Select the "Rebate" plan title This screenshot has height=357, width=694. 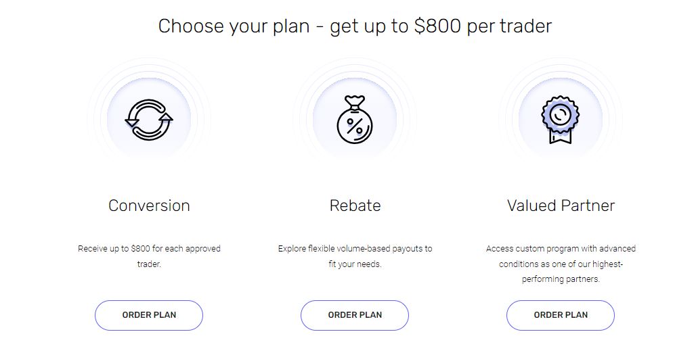355,206
